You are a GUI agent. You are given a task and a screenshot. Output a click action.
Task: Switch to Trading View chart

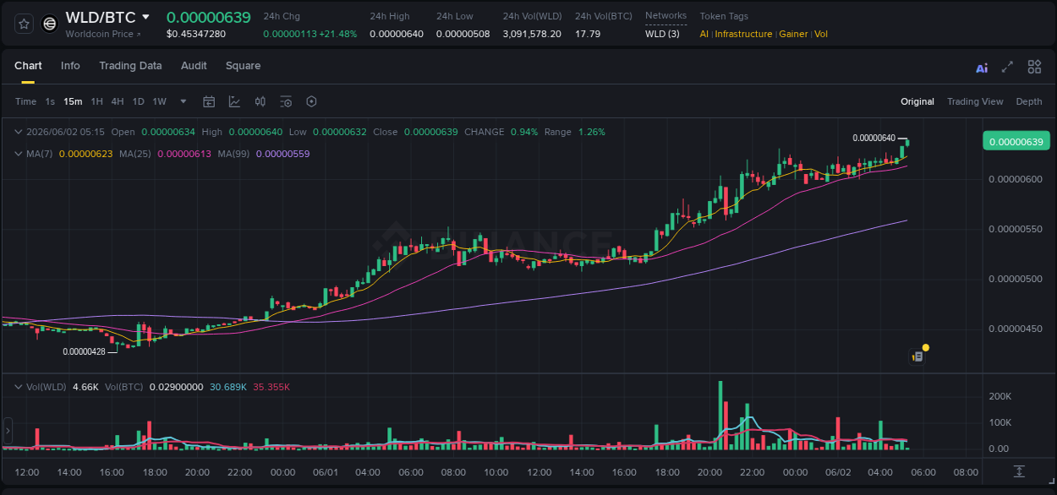tap(975, 101)
